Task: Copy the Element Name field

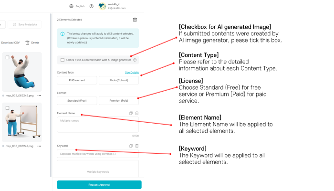Action: 130,113
